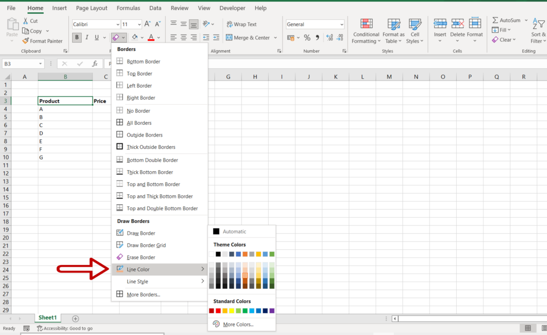Click the Delete cells icon
This screenshot has width=547, height=335.
click(457, 24)
